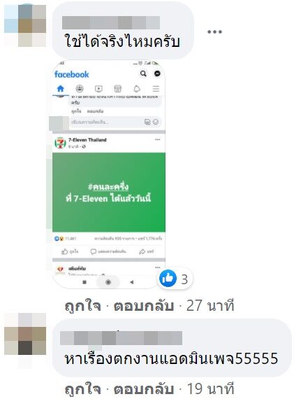Select the Marketplace store icon in navbar
The image size is (308, 399).
(117, 89)
